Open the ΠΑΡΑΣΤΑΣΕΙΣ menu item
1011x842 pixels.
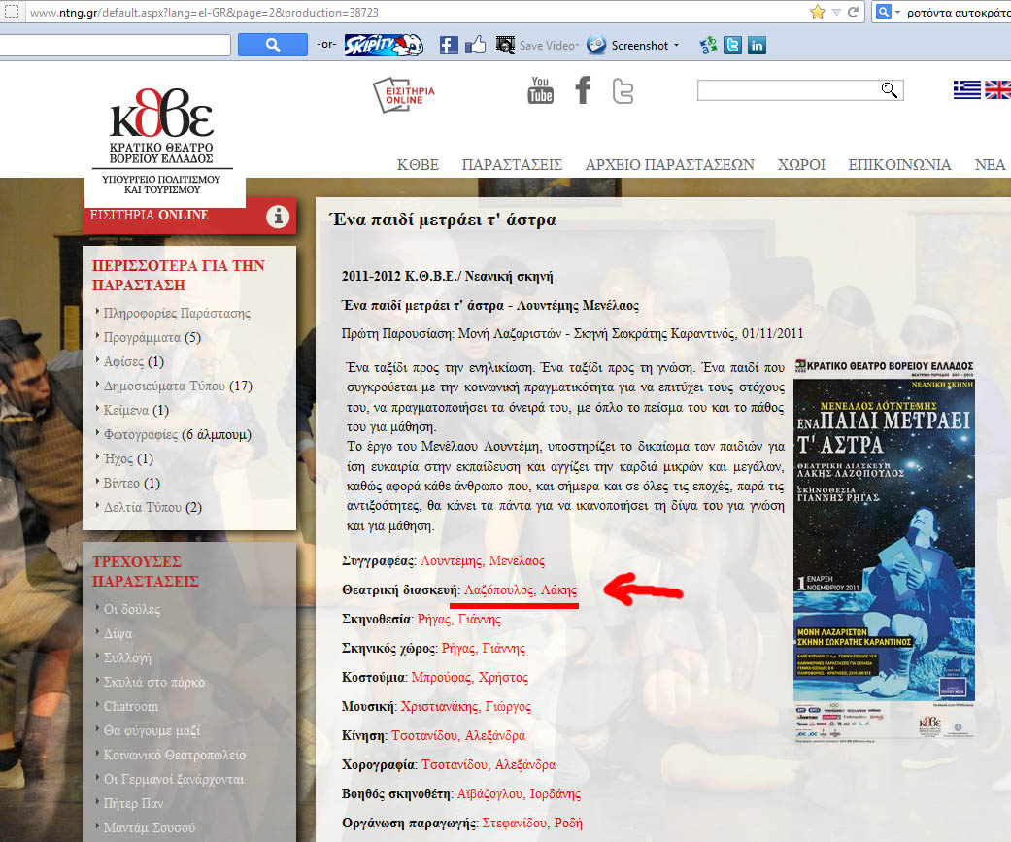click(512, 165)
